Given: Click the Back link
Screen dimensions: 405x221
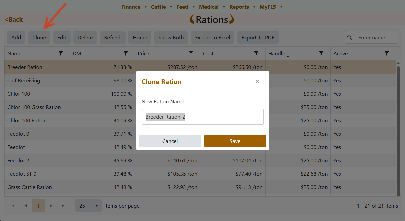Looking at the screenshot, I should coord(14,20).
